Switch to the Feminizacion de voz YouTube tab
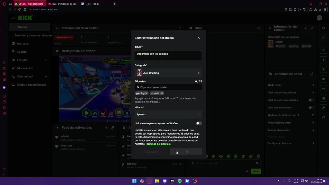The height and width of the screenshot is (185, 329). (62, 4)
